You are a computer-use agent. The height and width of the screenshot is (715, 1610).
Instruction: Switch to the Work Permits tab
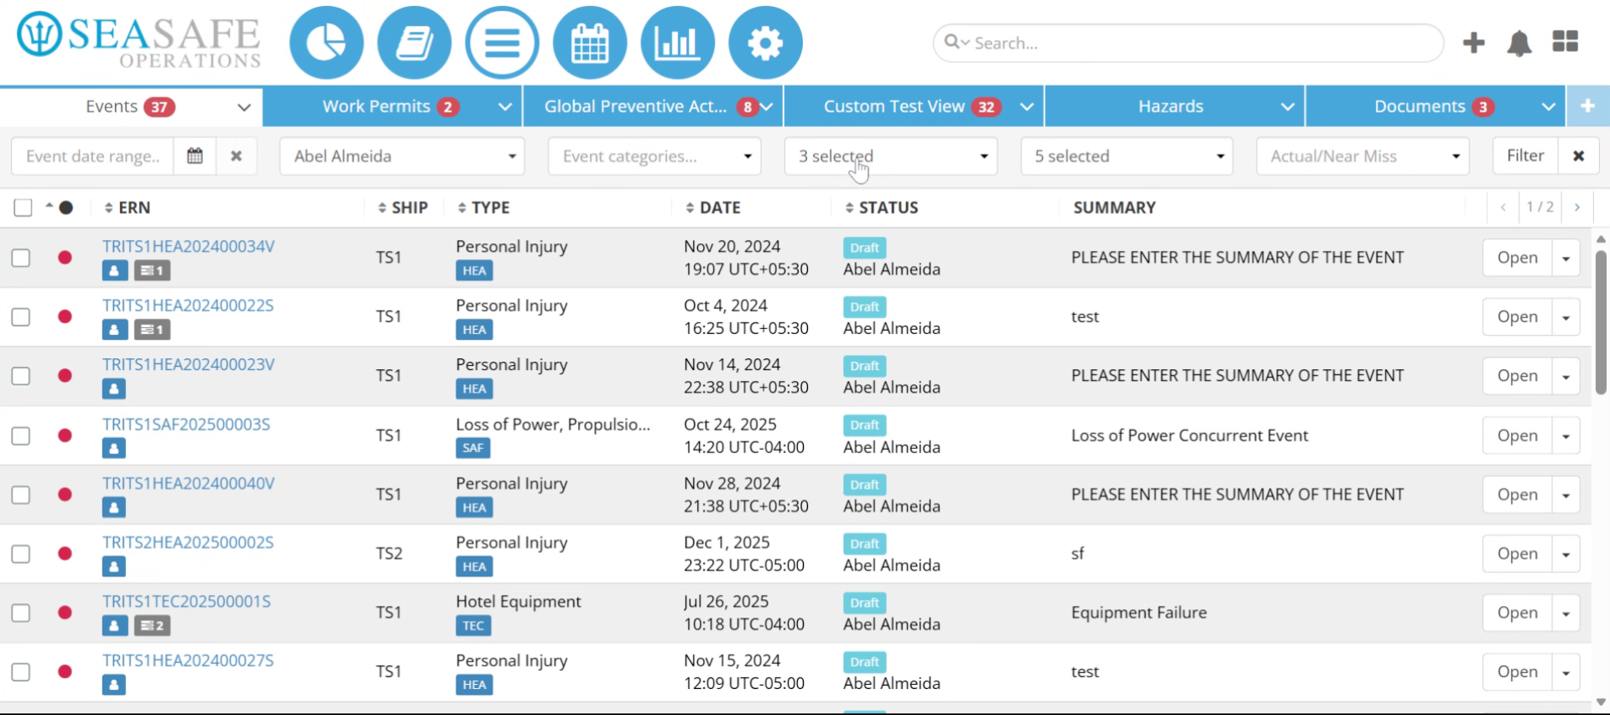pos(392,107)
